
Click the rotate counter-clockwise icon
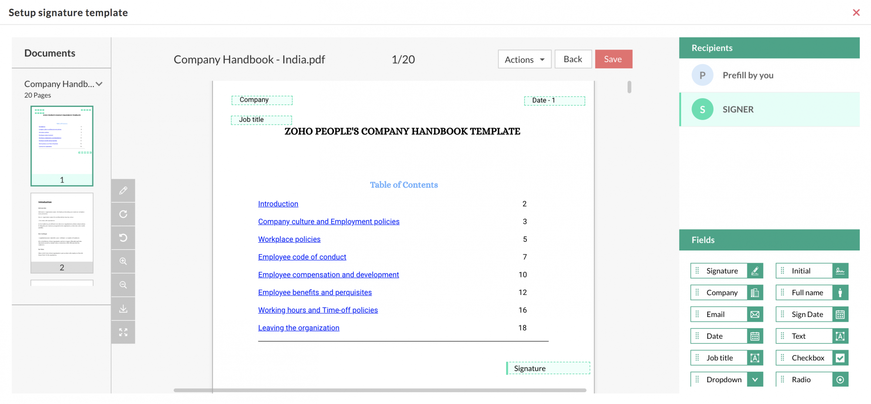pyautogui.click(x=123, y=237)
